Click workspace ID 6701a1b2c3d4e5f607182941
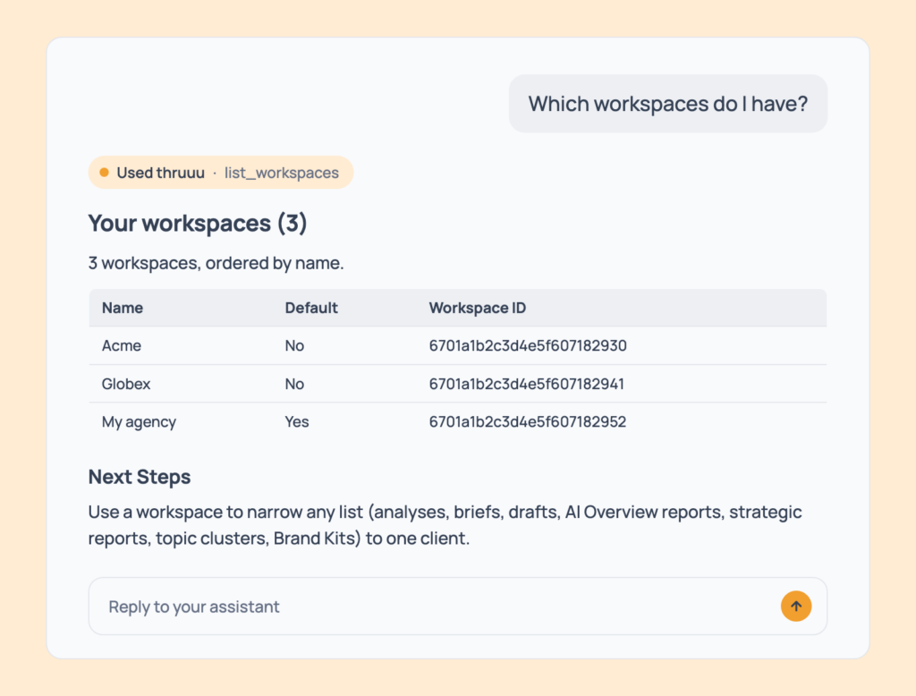Screen dimensions: 916x696 pos(526,384)
